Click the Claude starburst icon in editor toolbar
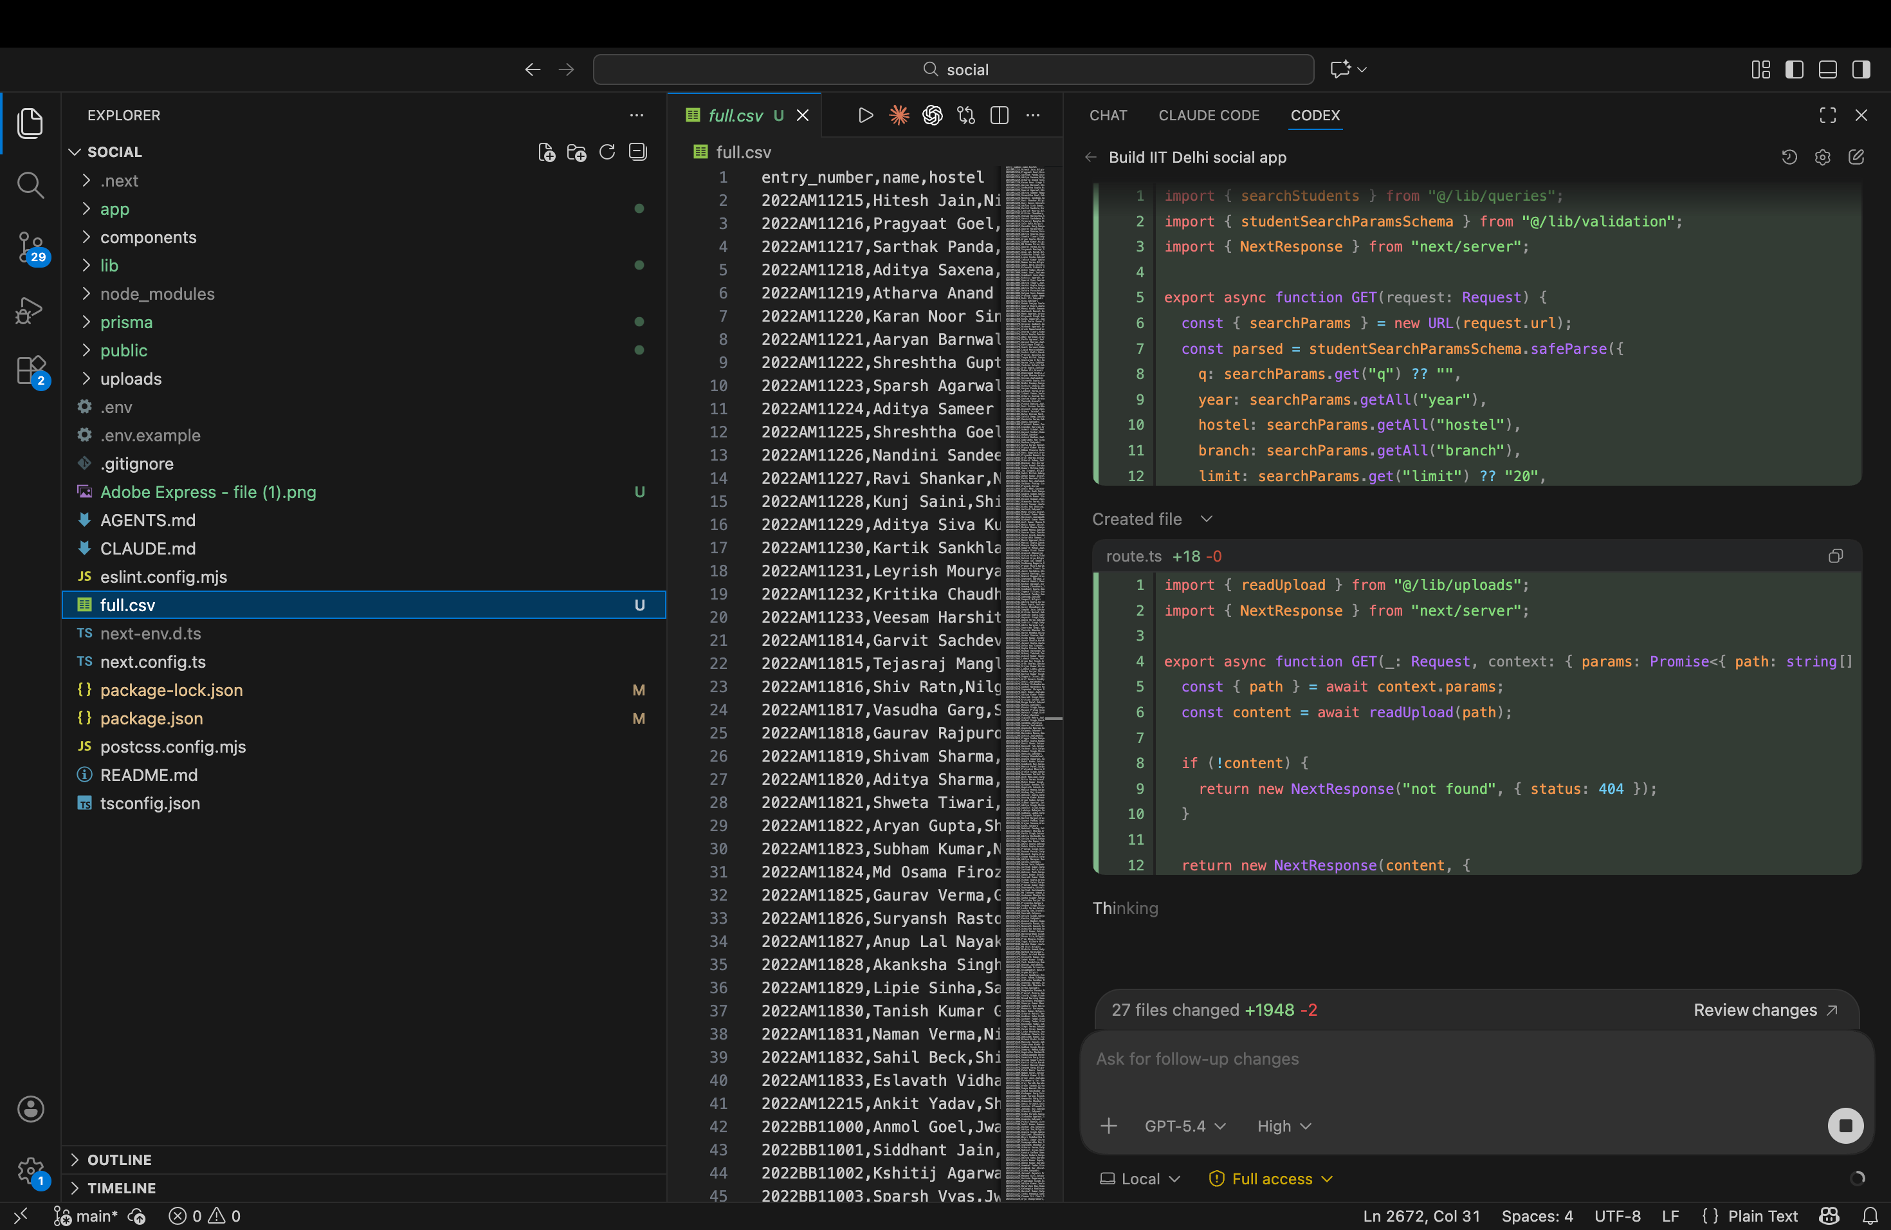1891x1230 pixels. point(899,115)
